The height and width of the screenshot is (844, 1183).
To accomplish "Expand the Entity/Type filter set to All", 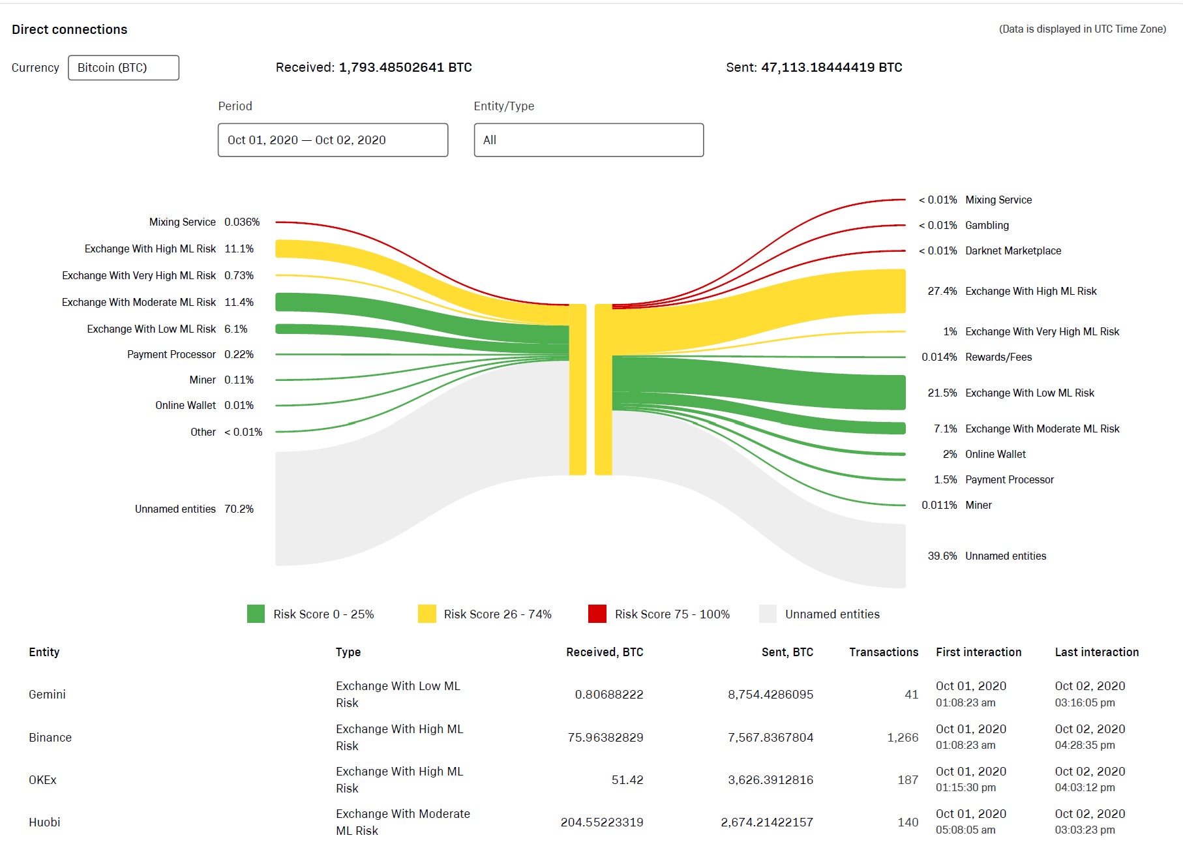I will point(588,140).
